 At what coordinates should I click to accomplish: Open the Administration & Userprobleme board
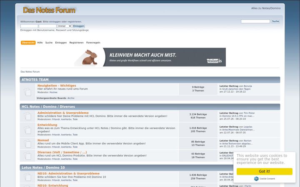(63, 113)
